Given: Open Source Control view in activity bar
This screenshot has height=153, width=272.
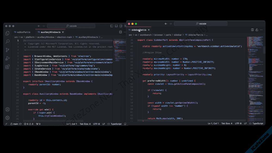Looking at the screenshot, I should click(8, 50).
